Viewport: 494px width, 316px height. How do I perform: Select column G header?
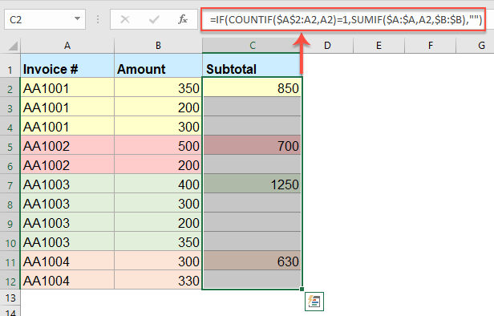[475, 46]
